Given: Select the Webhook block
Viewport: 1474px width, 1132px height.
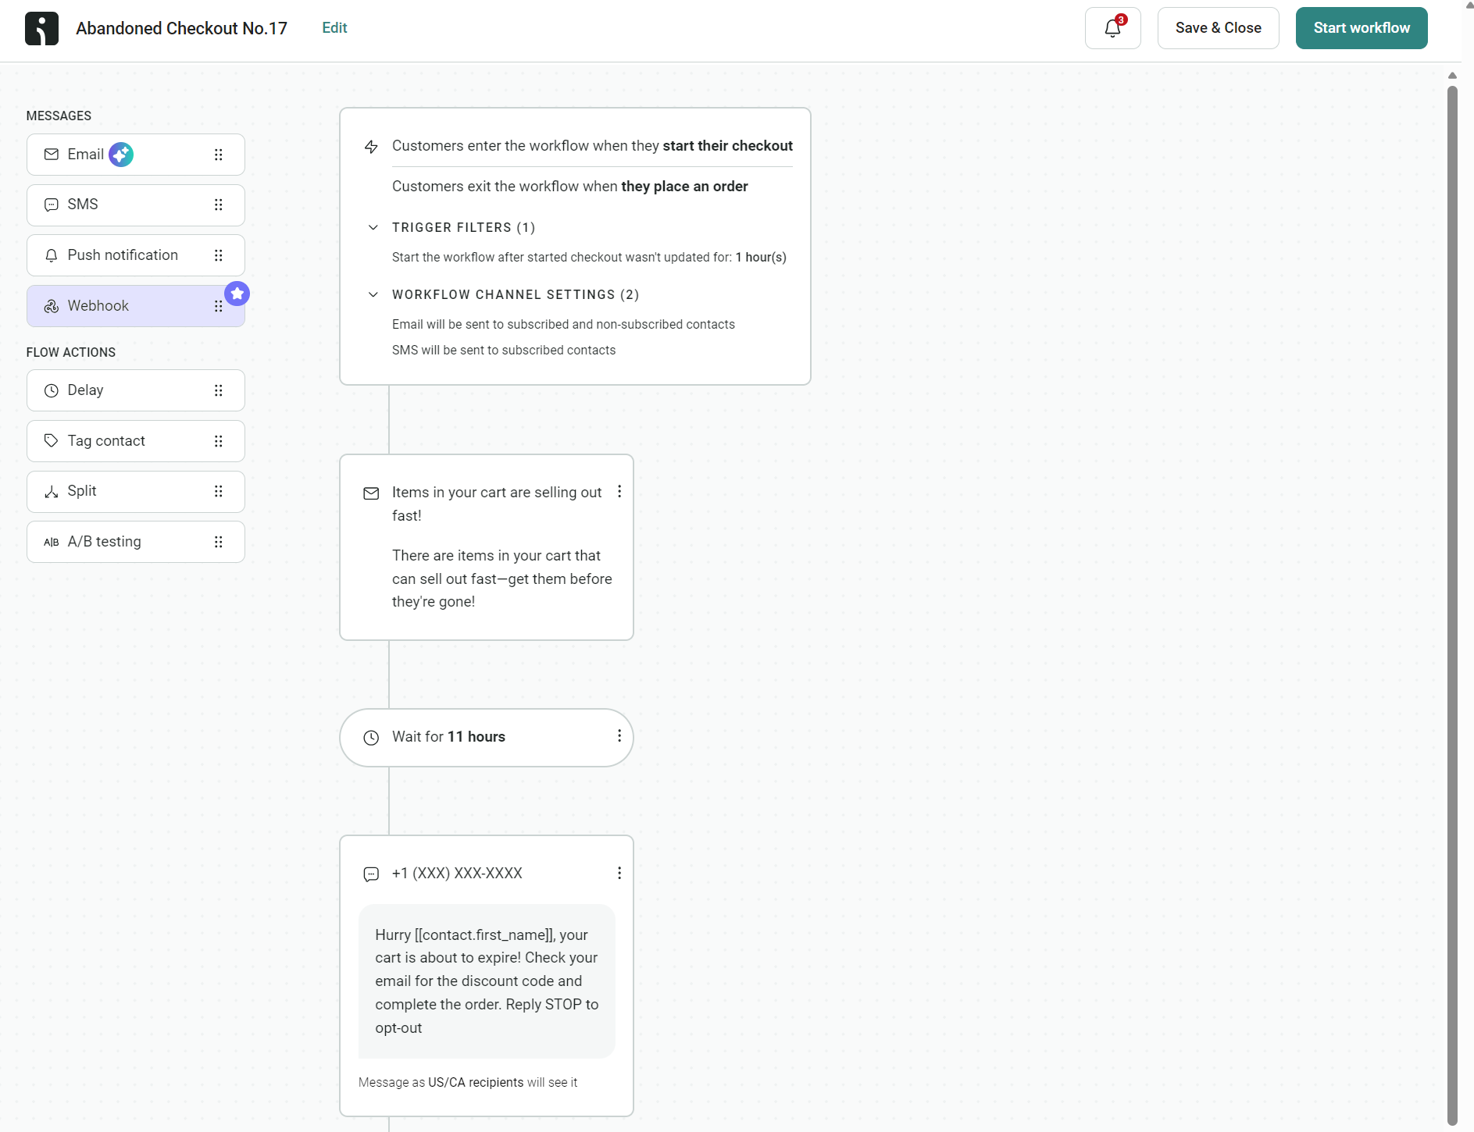Looking at the screenshot, I should point(136,306).
